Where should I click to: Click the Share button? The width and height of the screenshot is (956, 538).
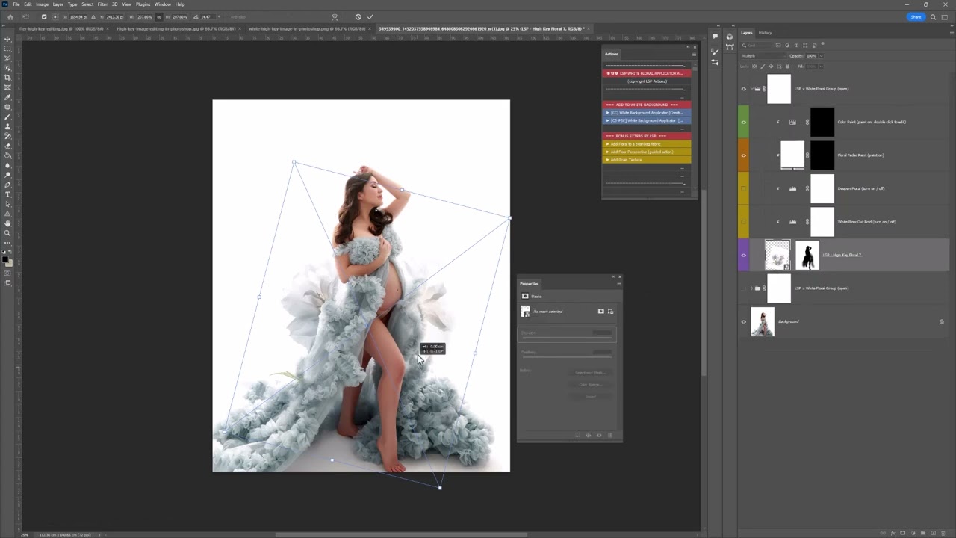click(x=915, y=16)
